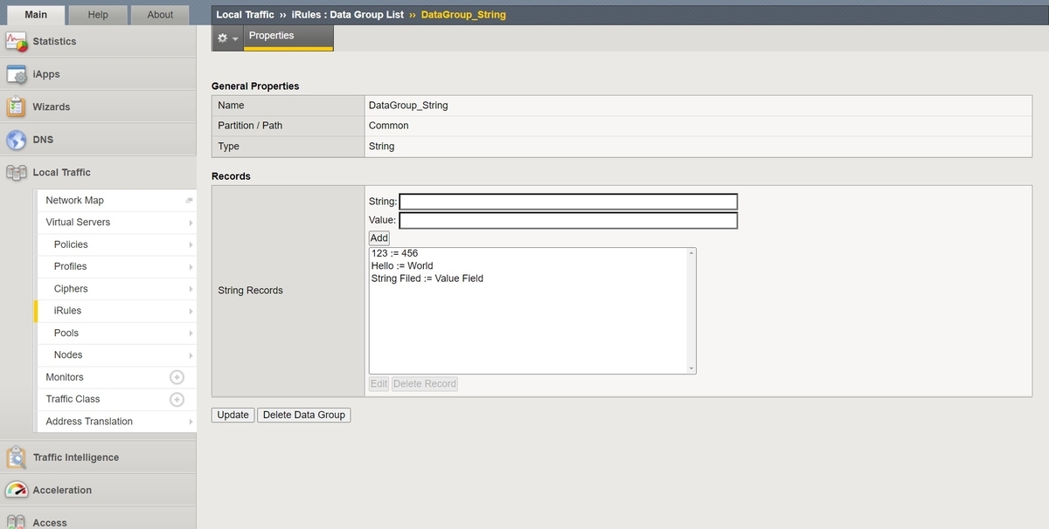This screenshot has width=1049, height=529.
Task: Select the 'Hello := World' record
Action: (402, 266)
